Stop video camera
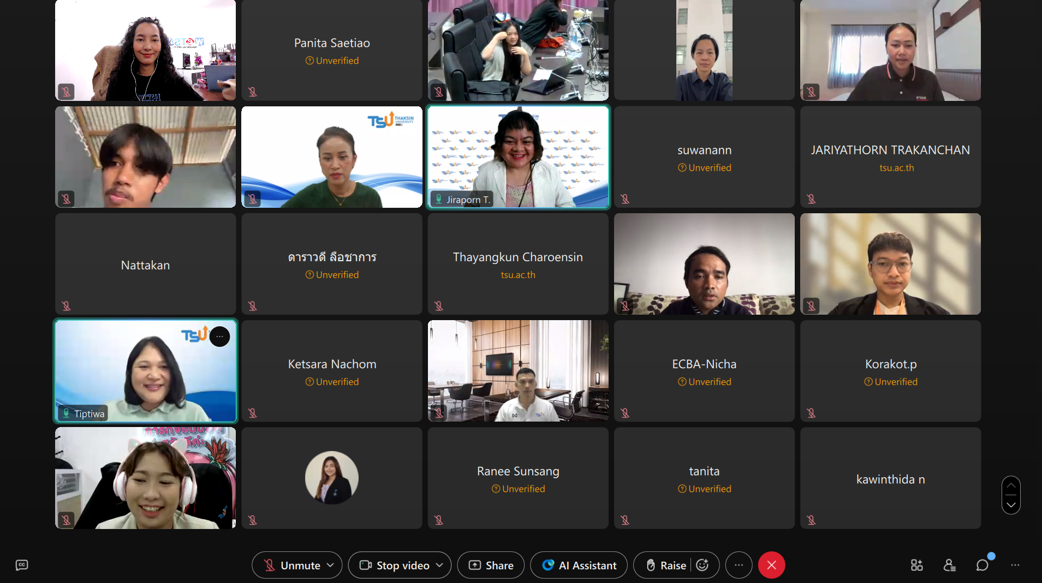Image resolution: width=1042 pixels, height=583 pixels. (x=395, y=565)
